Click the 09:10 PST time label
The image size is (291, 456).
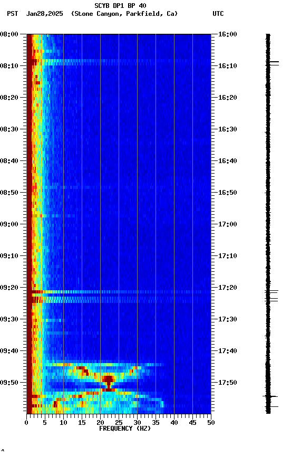click(9, 256)
